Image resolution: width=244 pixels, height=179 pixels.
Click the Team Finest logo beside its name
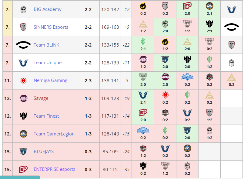point(23,116)
